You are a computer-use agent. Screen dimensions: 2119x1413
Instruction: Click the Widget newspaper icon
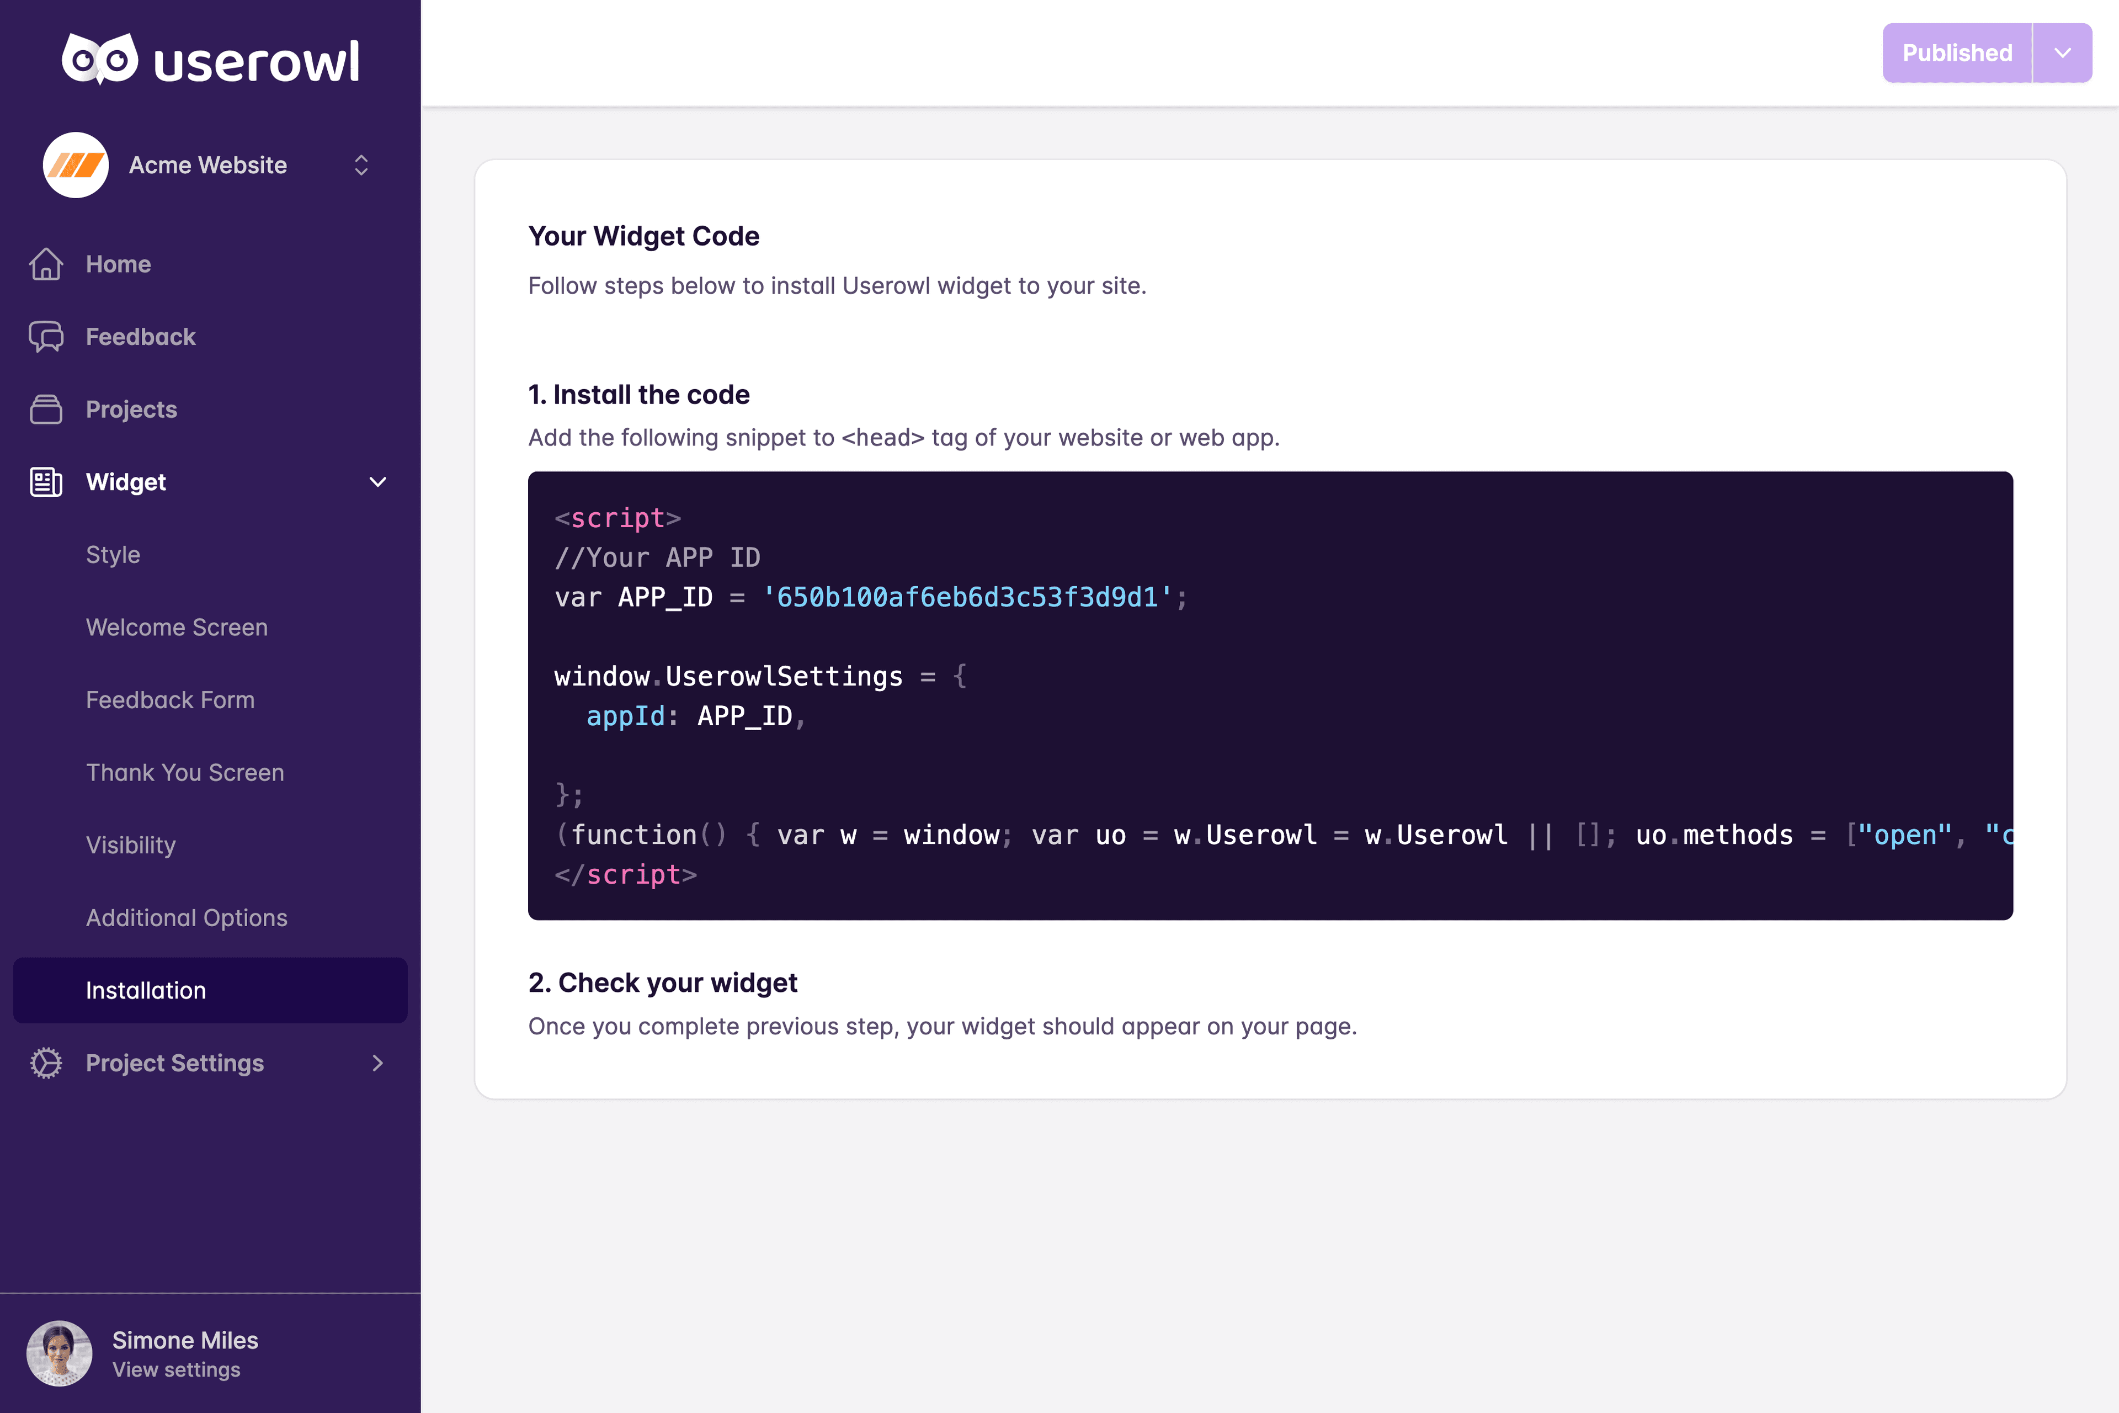click(46, 482)
